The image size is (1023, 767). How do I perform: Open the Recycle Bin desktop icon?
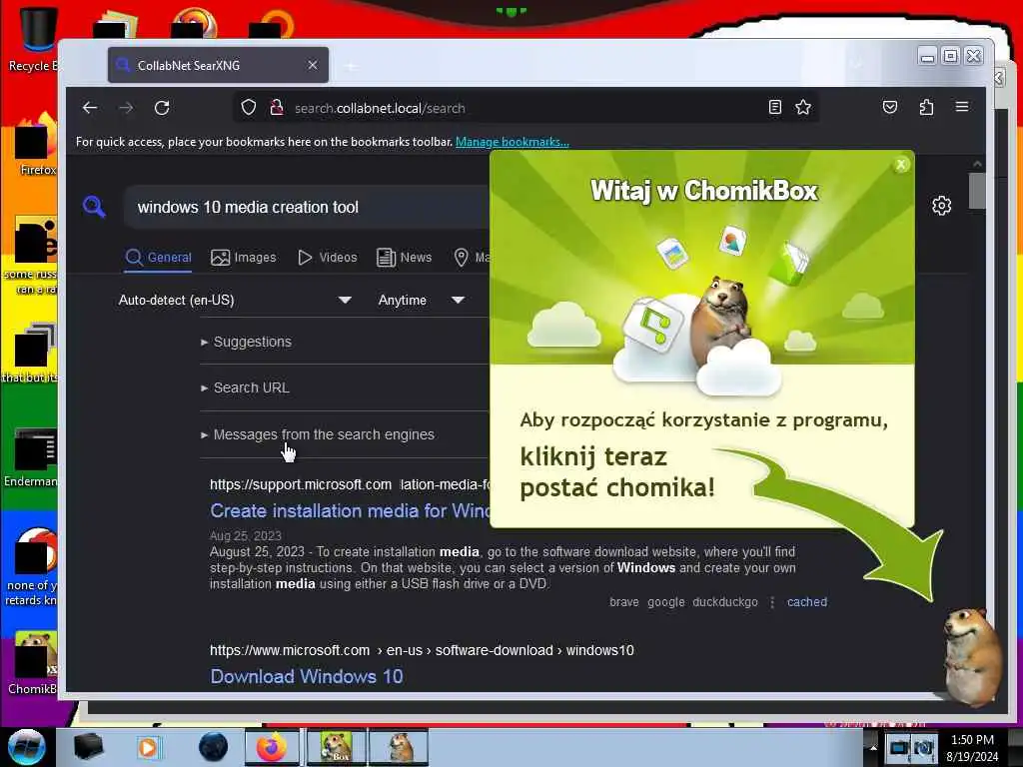click(36, 38)
